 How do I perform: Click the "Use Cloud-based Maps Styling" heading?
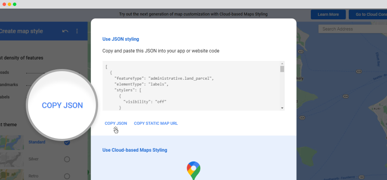(135, 150)
